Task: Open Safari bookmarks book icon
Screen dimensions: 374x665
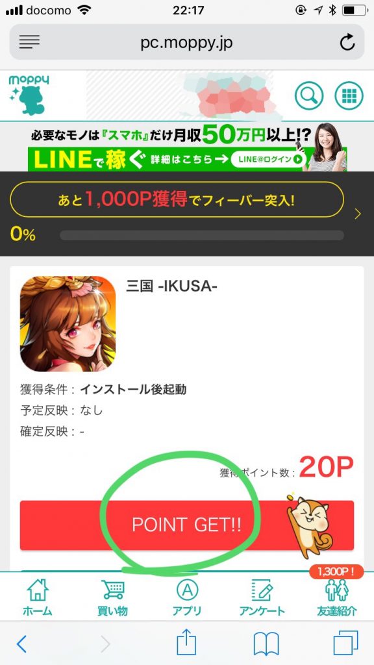Action: 266,644
